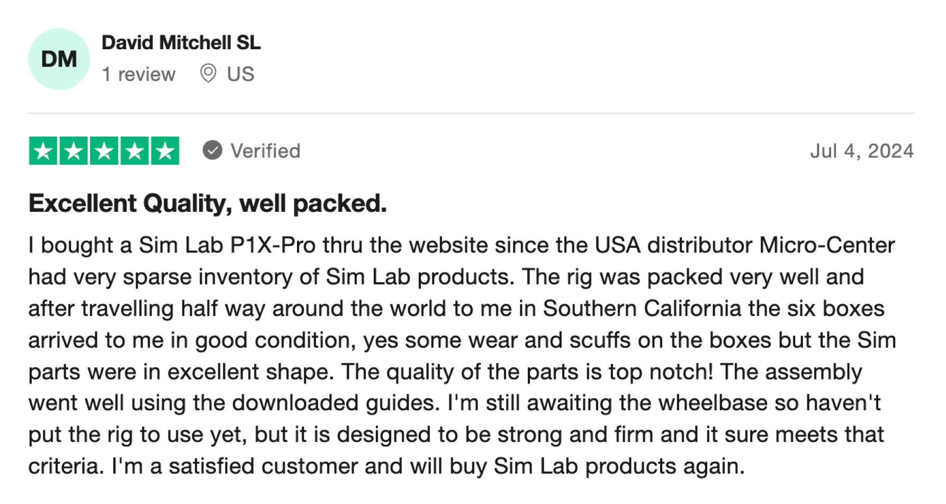Click the "Southern California" text in the review
This screenshot has height=504, width=946.
coord(642,309)
